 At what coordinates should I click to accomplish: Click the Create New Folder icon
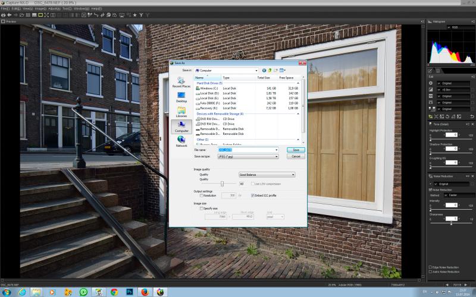(275, 70)
